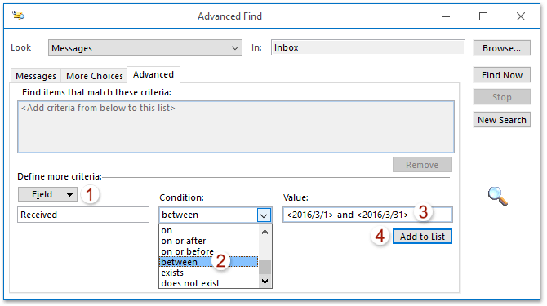Image resolution: width=547 pixels, height=306 pixels.
Task: Switch to the More Choices tab
Action: pyautogui.click(x=95, y=76)
